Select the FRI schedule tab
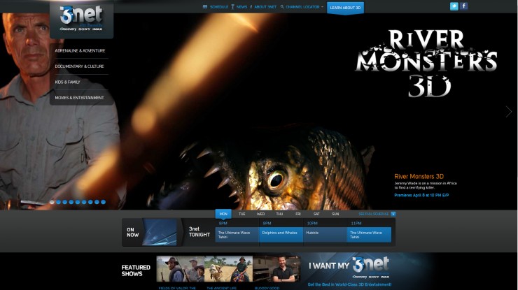Viewport: 518px width, 290px height. [x=298, y=214]
